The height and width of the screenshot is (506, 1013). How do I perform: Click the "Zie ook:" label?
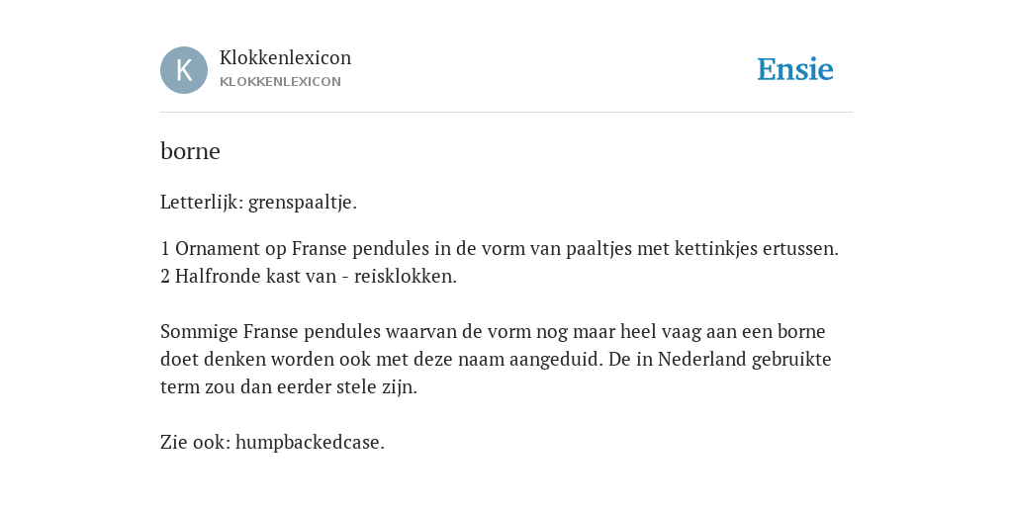[x=195, y=443]
